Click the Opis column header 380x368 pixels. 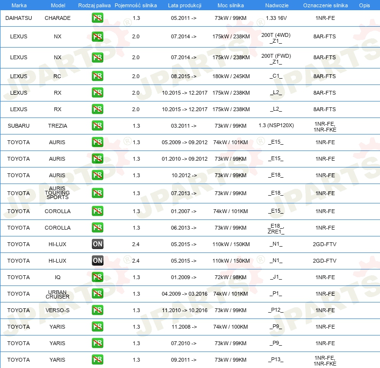click(364, 5)
